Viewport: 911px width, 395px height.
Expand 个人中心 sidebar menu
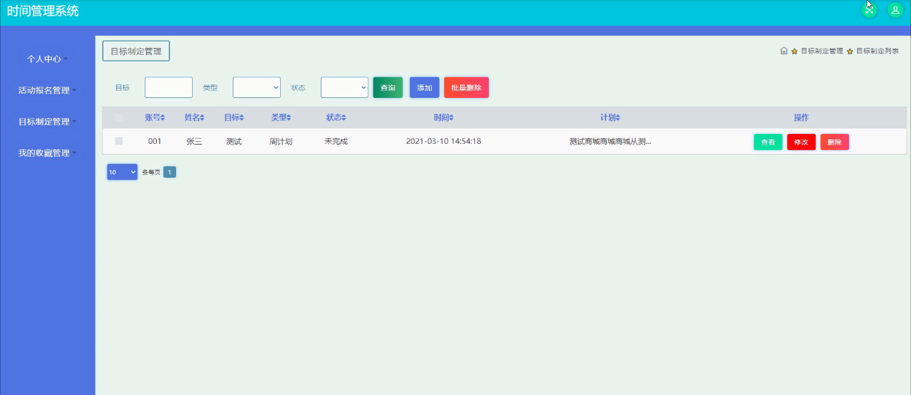[47, 59]
